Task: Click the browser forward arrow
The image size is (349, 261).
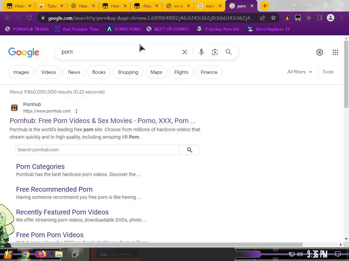Action: click(x=18, y=18)
